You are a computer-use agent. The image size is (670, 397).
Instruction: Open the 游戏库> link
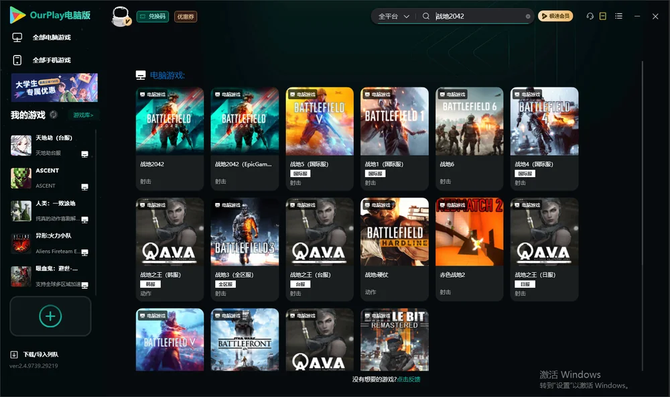point(83,115)
